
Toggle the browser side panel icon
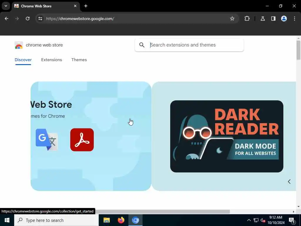[273, 19]
